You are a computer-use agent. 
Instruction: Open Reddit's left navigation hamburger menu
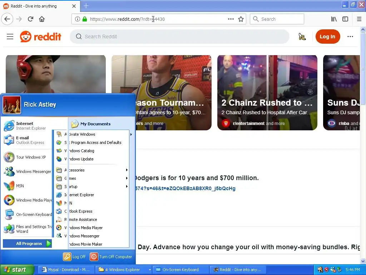pyautogui.click(x=10, y=37)
